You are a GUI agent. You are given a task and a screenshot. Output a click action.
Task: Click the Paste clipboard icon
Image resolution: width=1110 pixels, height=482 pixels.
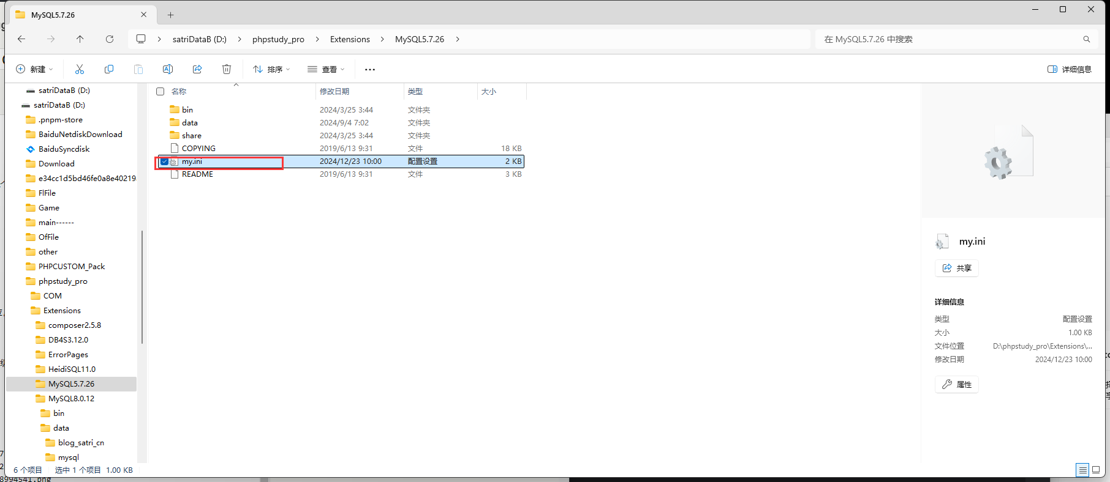point(138,69)
